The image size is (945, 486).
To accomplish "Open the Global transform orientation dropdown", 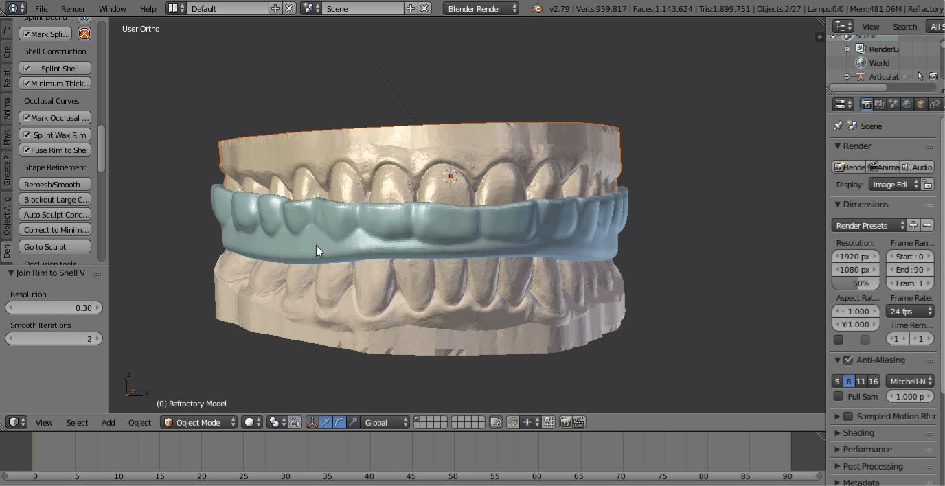I will 386,422.
